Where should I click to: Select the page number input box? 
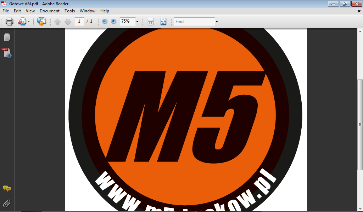coord(79,22)
